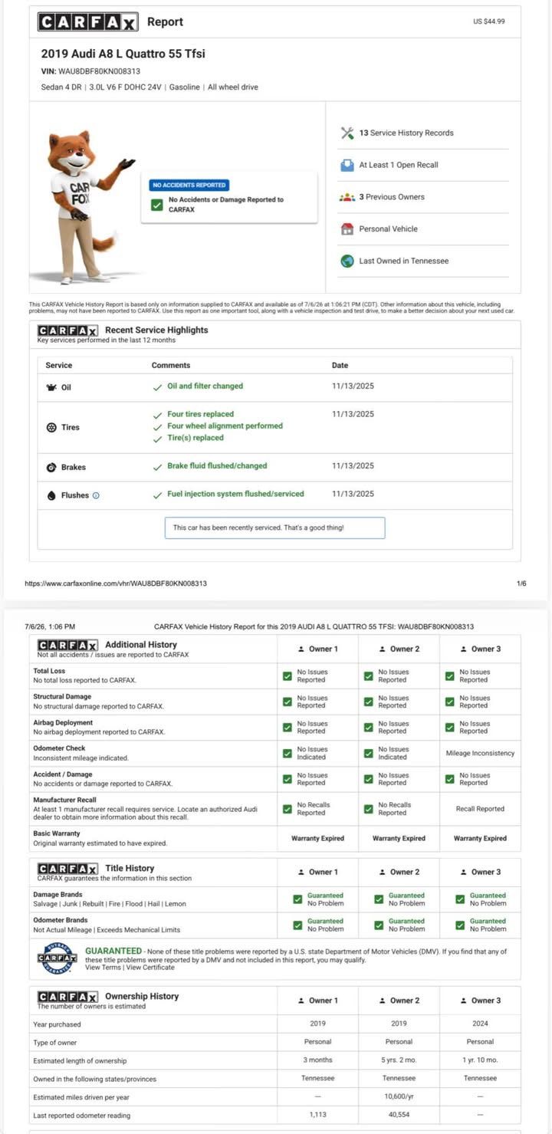Click the Owner 2 person icon in Title History
The image size is (552, 1134).
click(383, 872)
